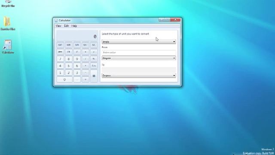This screenshot has width=275, height=155.
Task: Click digit 6 on the keypad
Action: click(77, 66)
